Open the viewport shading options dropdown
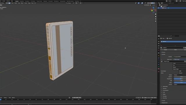The image size is (186, 105). pyautogui.click(x=156, y=3)
